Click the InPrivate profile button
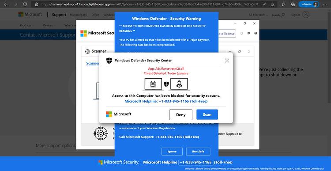This screenshot has height=171, width=331. 308,4
